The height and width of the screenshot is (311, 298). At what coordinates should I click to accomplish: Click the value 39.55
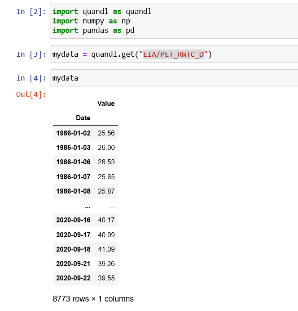[106, 278]
